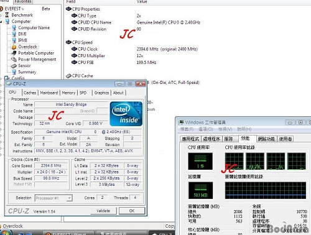
Task: Click the OK button in CPU-Z
Action: click(132, 211)
